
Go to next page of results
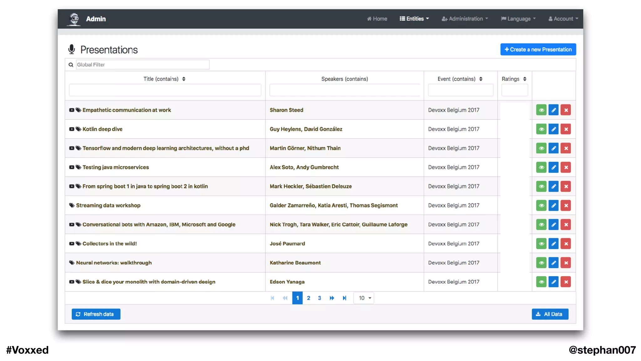[x=332, y=298]
